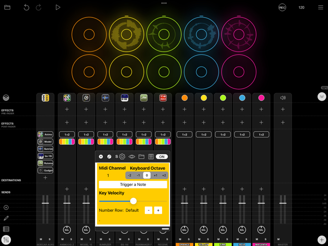This screenshot has height=246, width=328.
Task: Open the hamburger main menu
Action: point(321,7)
